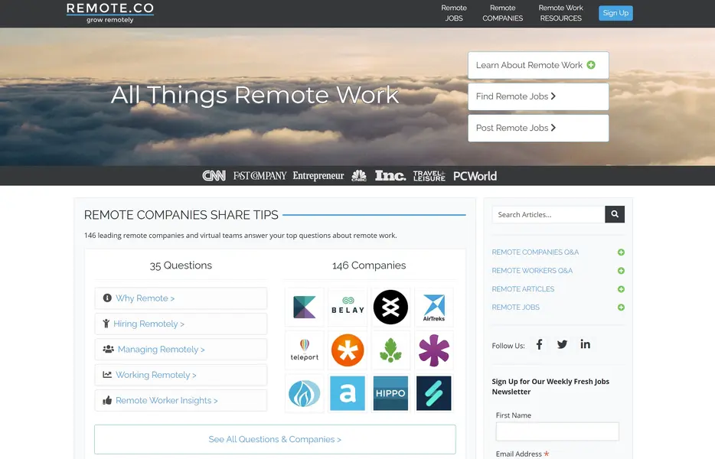Screen dimensions: 715x459
Task: Click the Inc. logo
Action: (390, 175)
